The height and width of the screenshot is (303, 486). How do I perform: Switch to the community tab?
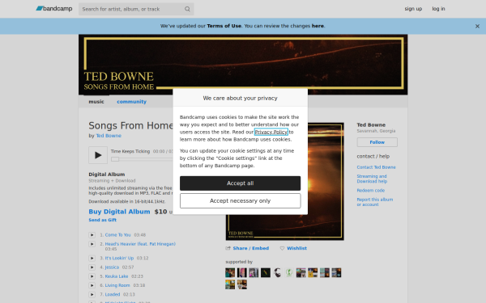click(x=131, y=102)
